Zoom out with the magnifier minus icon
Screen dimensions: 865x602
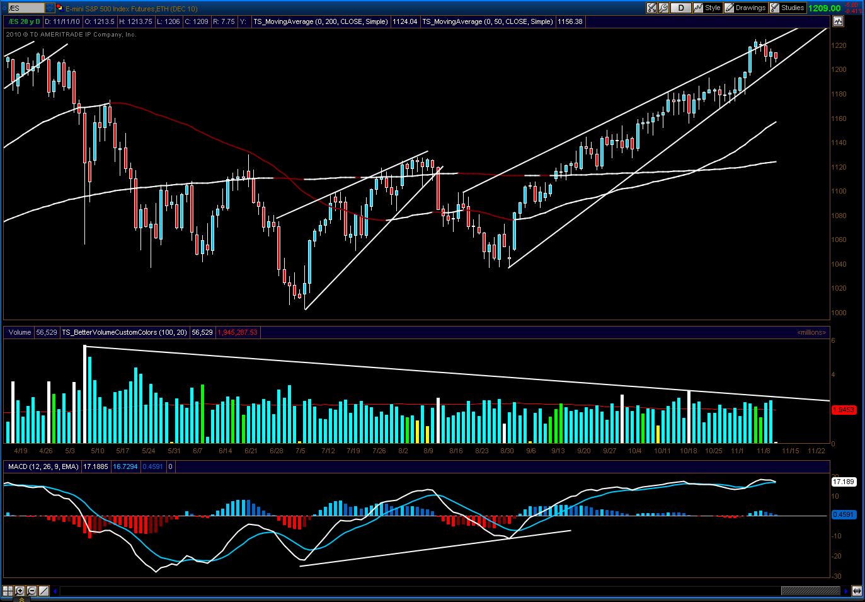click(x=32, y=591)
